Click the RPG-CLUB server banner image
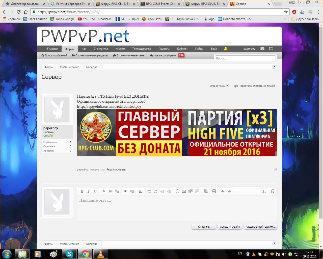 point(177,133)
